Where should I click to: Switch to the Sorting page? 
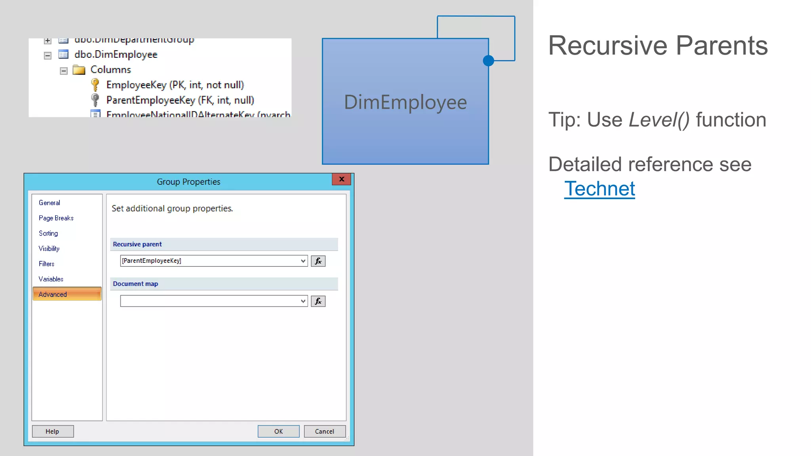coord(48,234)
